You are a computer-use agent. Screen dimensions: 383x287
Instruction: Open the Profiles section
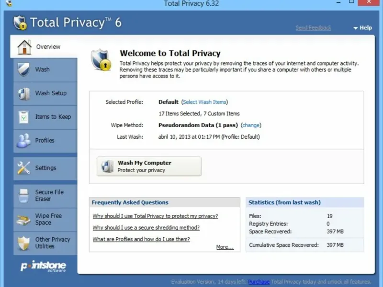[x=45, y=141]
